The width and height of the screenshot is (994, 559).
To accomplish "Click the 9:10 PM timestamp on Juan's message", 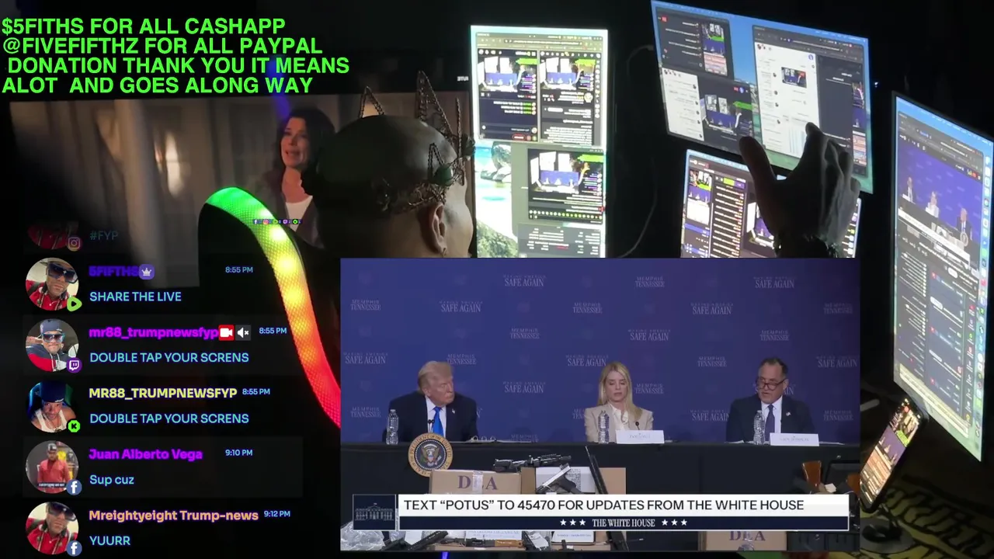I will click(238, 453).
